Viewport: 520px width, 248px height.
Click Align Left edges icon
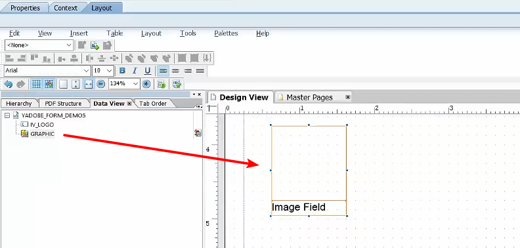(10, 58)
